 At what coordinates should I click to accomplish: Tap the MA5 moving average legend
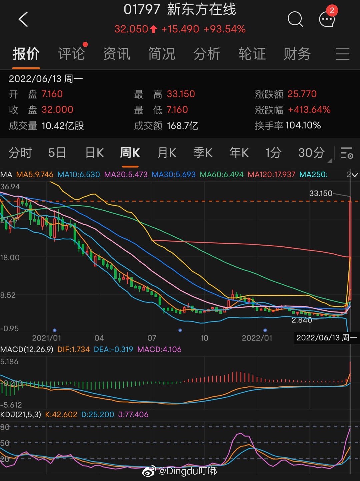pos(35,175)
